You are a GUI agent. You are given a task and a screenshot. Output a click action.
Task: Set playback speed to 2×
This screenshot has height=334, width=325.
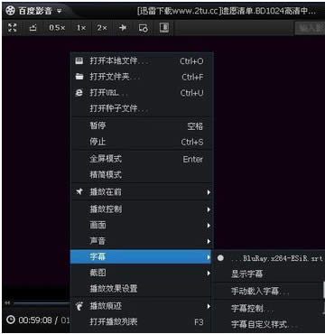[102, 28]
